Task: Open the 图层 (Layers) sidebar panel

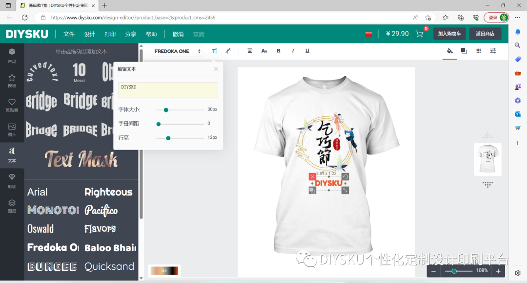Action: [12, 206]
